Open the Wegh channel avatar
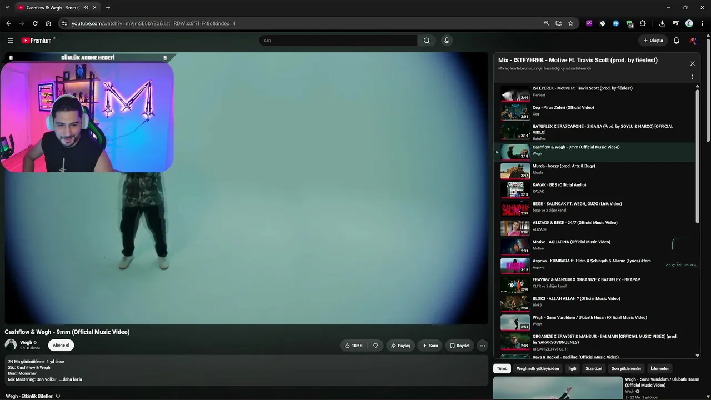This screenshot has height=400, width=711. 11,345
